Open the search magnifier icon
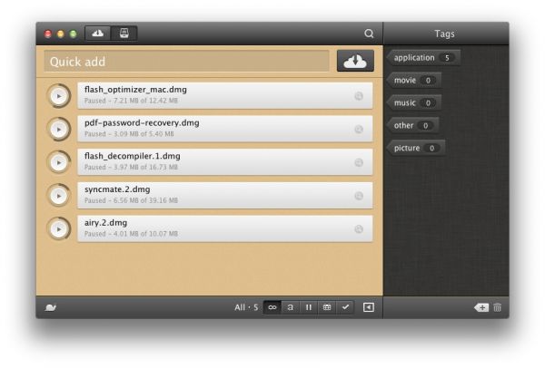The width and height of the screenshot is (545, 368). click(x=369, y=34)
